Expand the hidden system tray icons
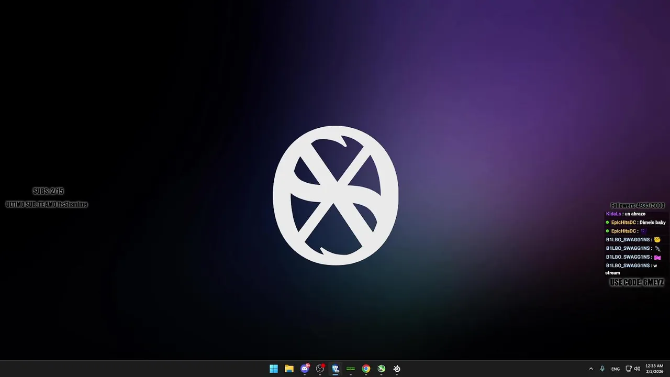The image size is (670, 377). click(x=591, y=369)
